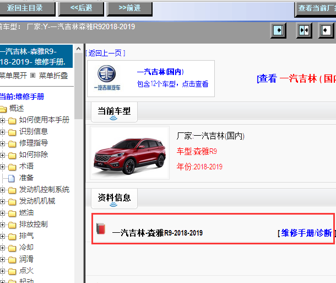Viewport: 336px width, 283px height.
Task: Click the 年份:2018-2019 red text
Action: 199,167
